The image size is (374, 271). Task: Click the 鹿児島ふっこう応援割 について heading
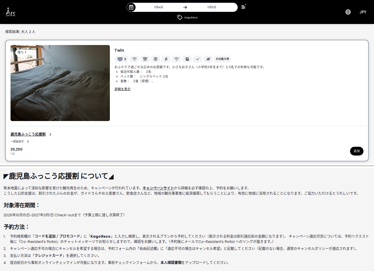pyautogui.click(x=58, y=176)
